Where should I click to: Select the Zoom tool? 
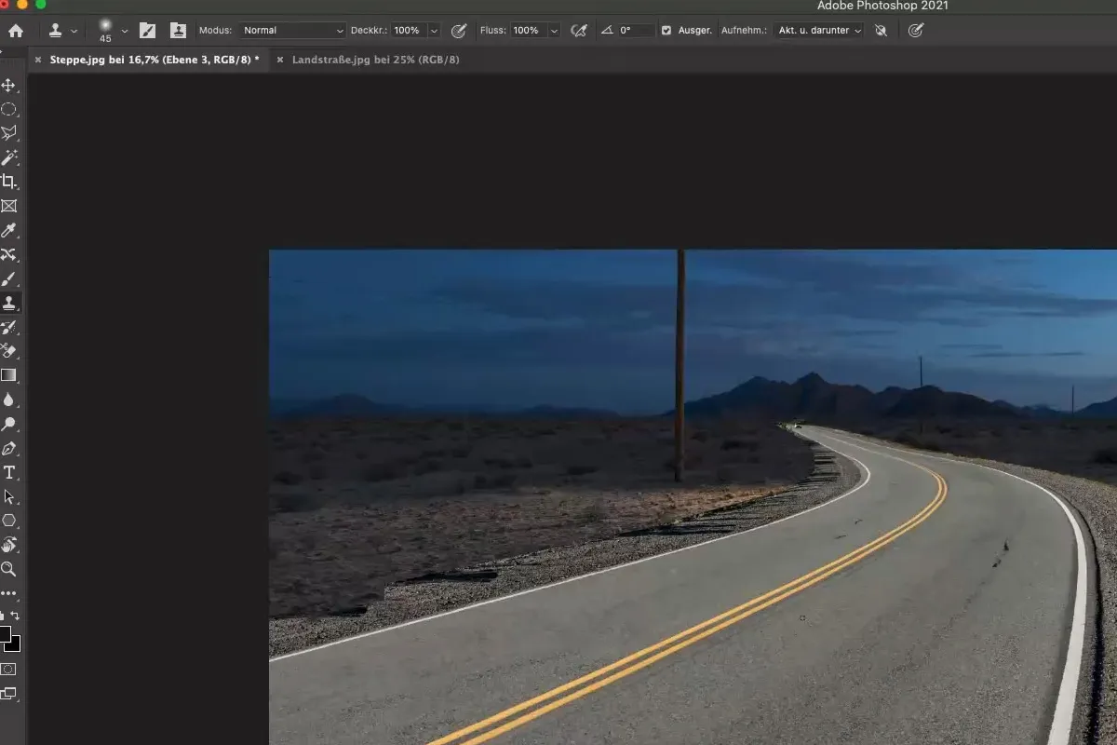[10, 569]
